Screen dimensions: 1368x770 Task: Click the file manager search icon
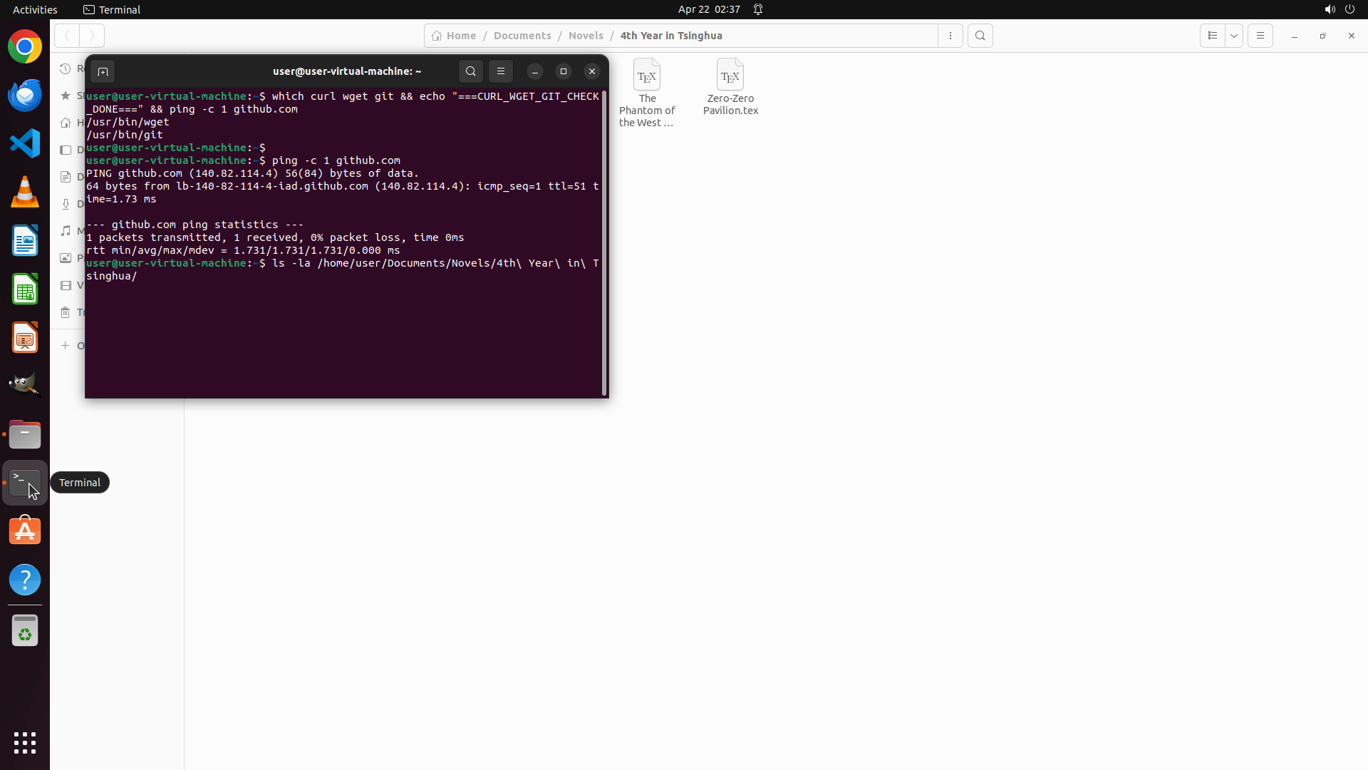980,36
